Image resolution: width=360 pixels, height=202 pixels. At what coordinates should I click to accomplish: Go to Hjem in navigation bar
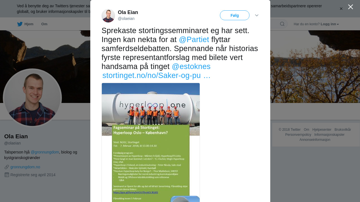click(x=25, y=24)
